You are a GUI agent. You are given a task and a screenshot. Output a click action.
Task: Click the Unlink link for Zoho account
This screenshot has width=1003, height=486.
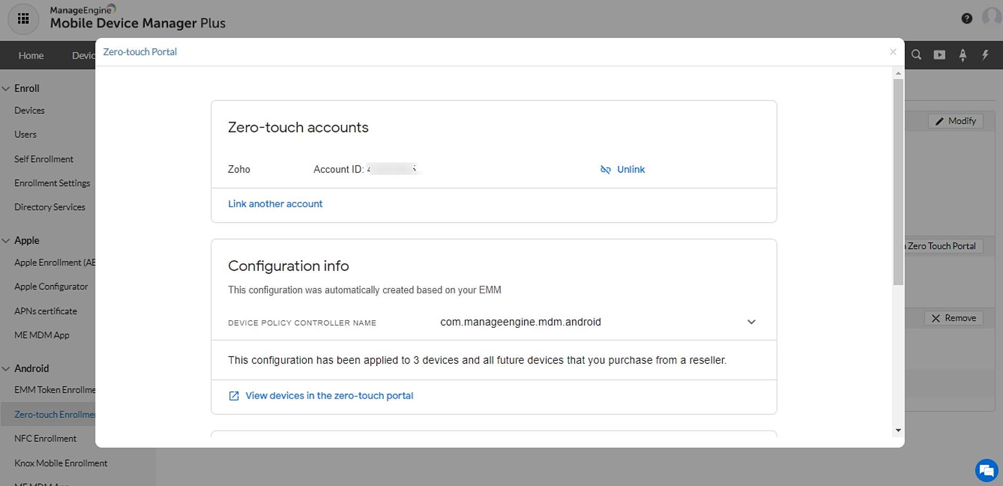631,169
